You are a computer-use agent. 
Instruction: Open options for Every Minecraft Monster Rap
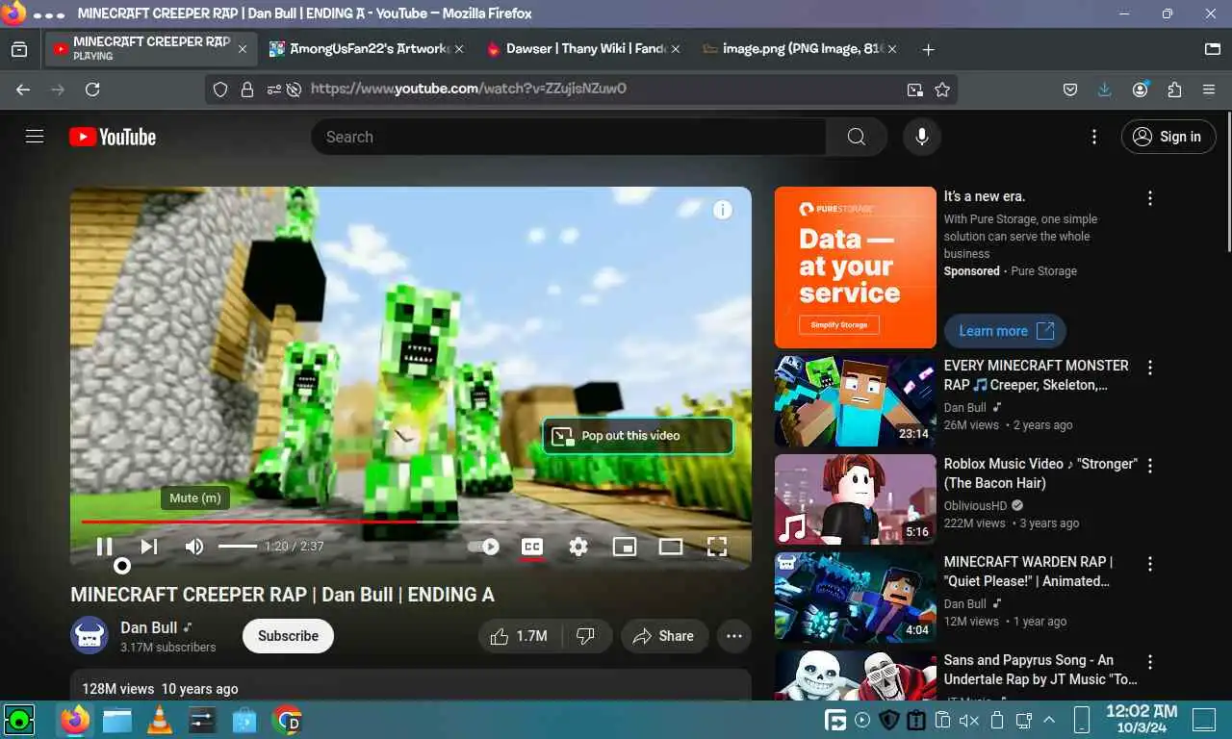click(1149, 368)
